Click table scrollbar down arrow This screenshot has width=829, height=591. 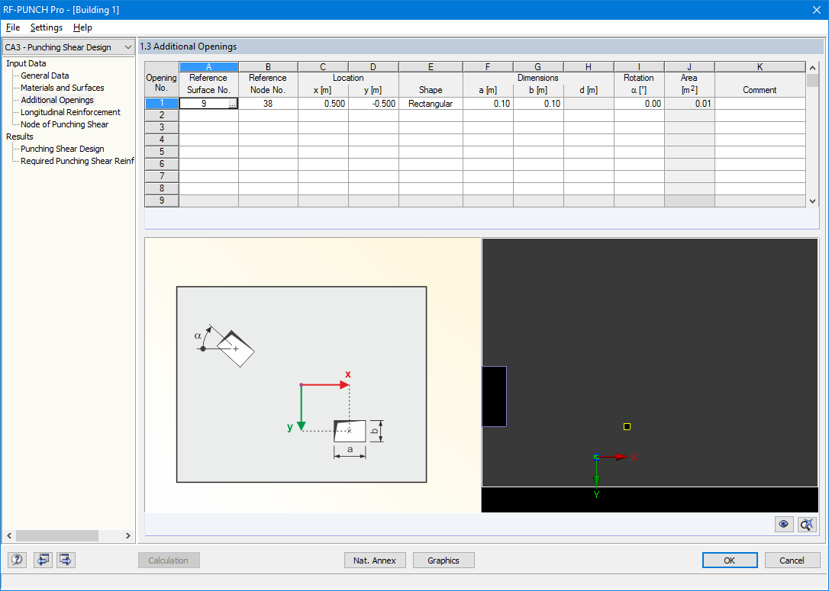click(x=813, y=201)
